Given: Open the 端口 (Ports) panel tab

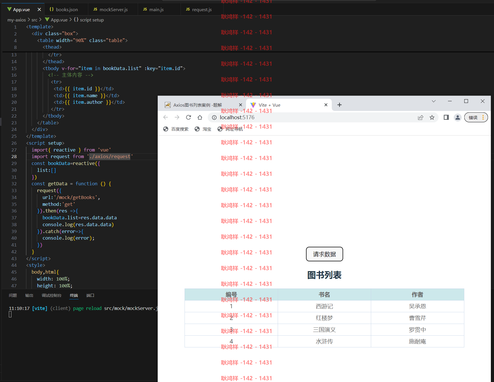Looking at the screenshot, I should pyautogui.click(x=90, y=295).
